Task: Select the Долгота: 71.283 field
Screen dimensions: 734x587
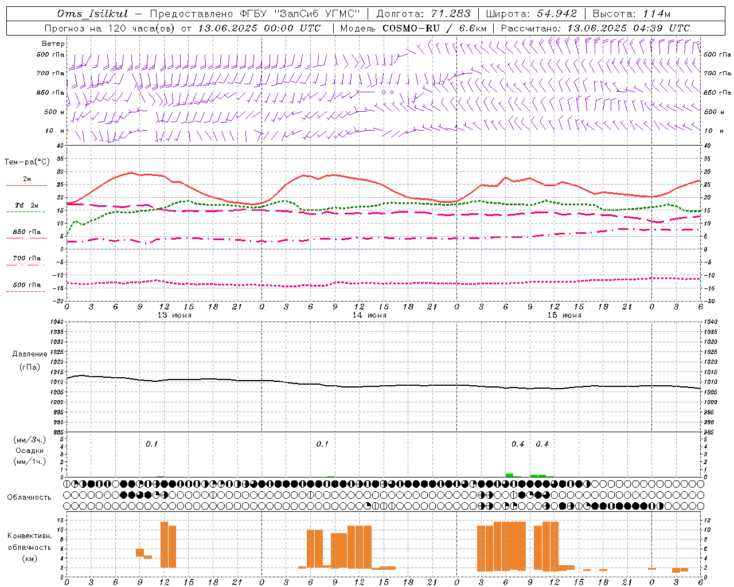Action: [x=423, y=14]
